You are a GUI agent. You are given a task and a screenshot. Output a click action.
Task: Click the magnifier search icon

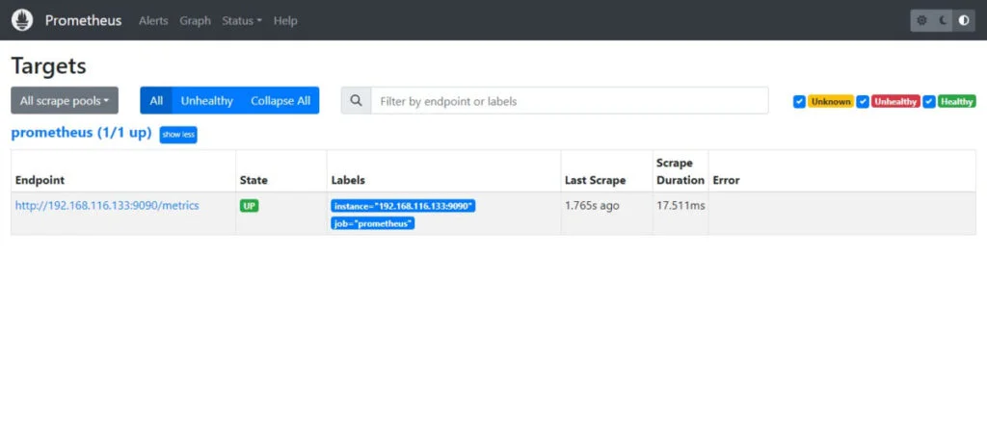click(356, 101)
